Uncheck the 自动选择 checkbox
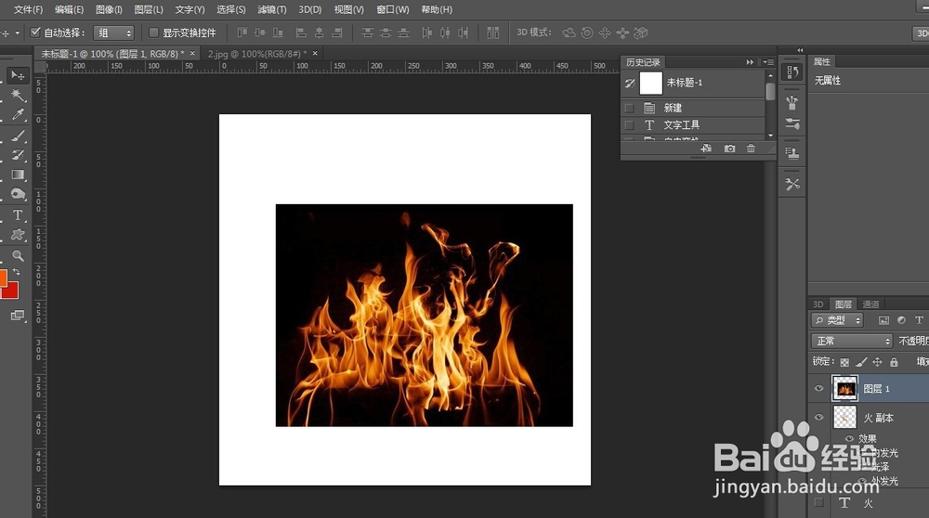This screenshot has width=929, height=518. click(35, 32)
